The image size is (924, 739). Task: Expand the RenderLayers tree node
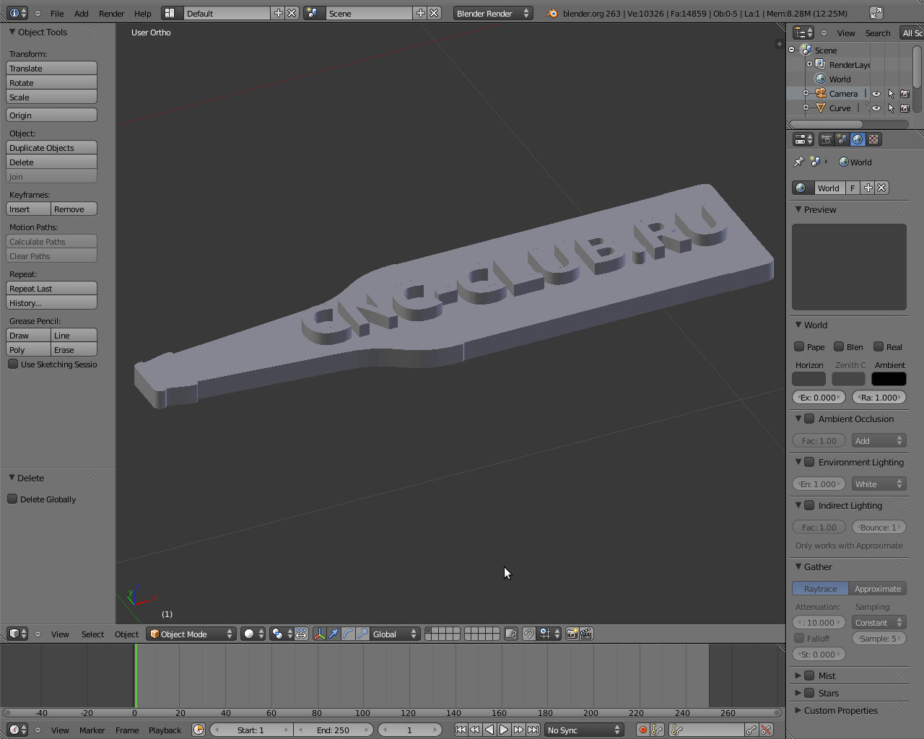(810, 64)
